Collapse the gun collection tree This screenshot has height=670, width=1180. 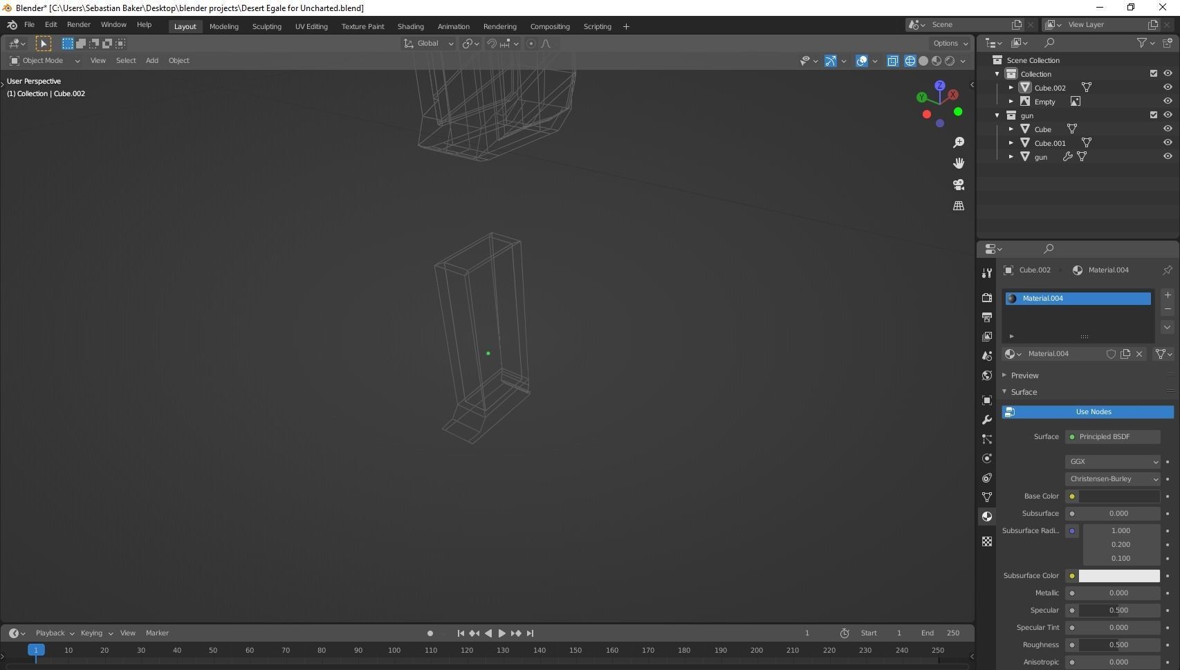point(997,115)
